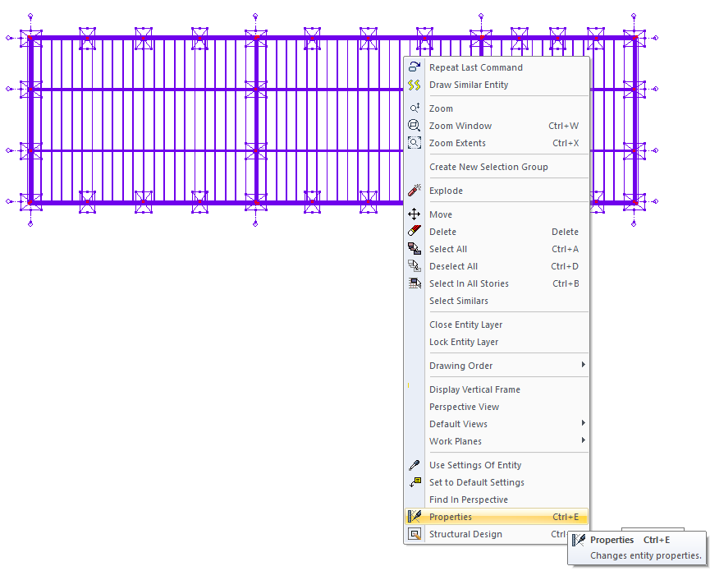This screenshot has width=710, height=571.
Task: Select Structural Design menu entry
Action: 465,534
